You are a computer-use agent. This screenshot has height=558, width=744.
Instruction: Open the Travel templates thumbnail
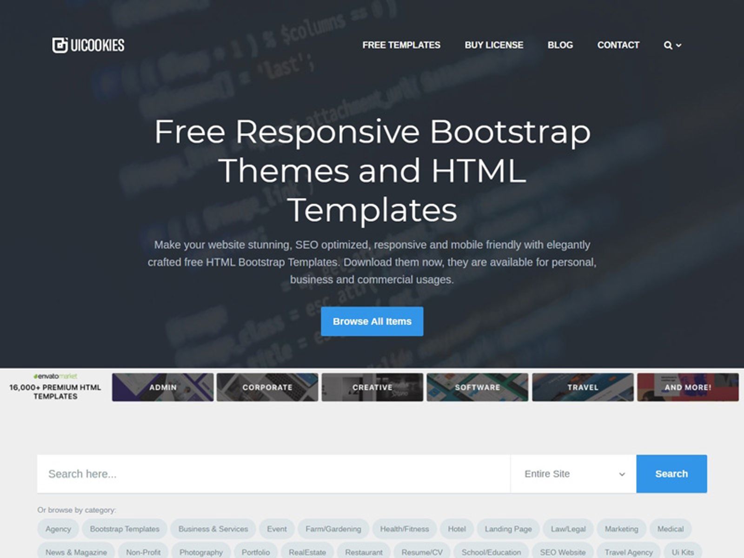point(583,387)
